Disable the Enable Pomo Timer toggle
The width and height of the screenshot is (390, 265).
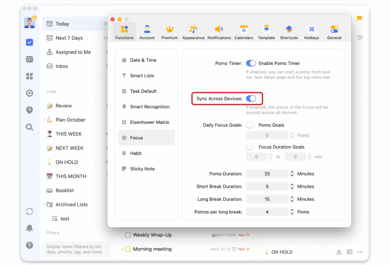pos(251,63)
